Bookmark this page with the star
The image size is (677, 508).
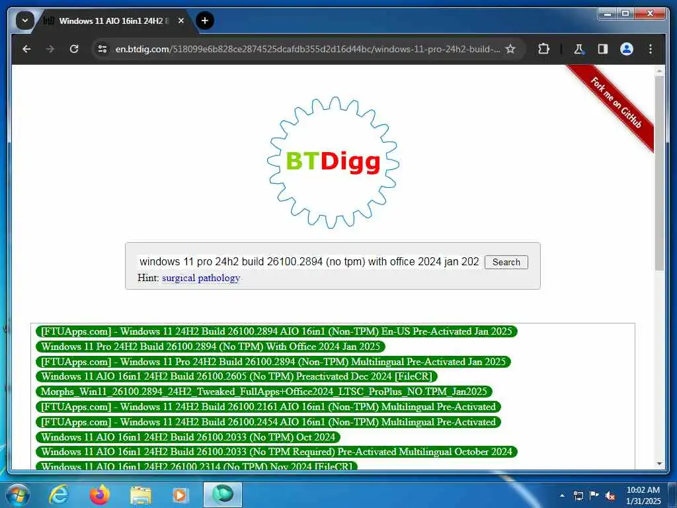click(510, 49)
